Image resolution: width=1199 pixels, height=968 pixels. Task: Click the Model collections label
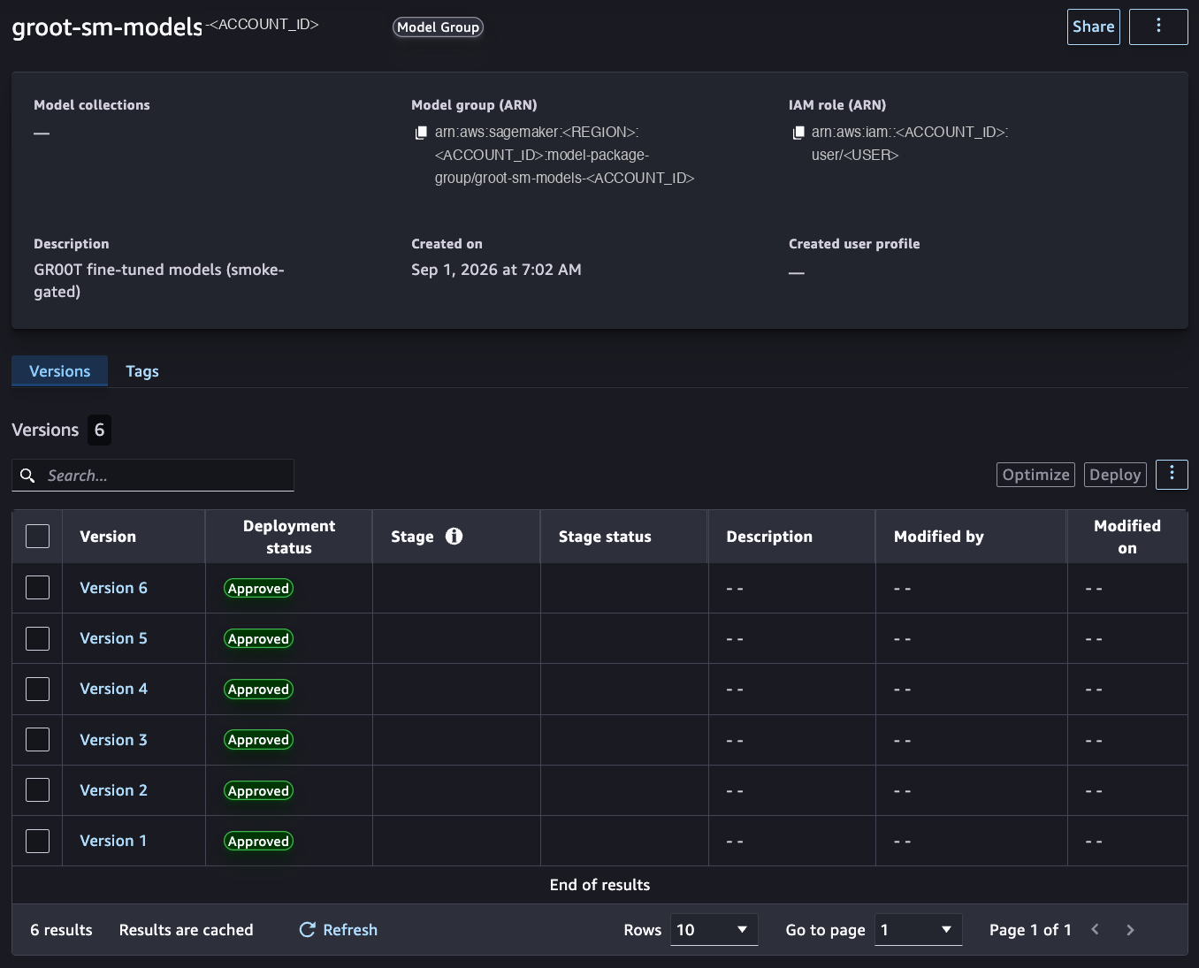click(x=92, y=105)
